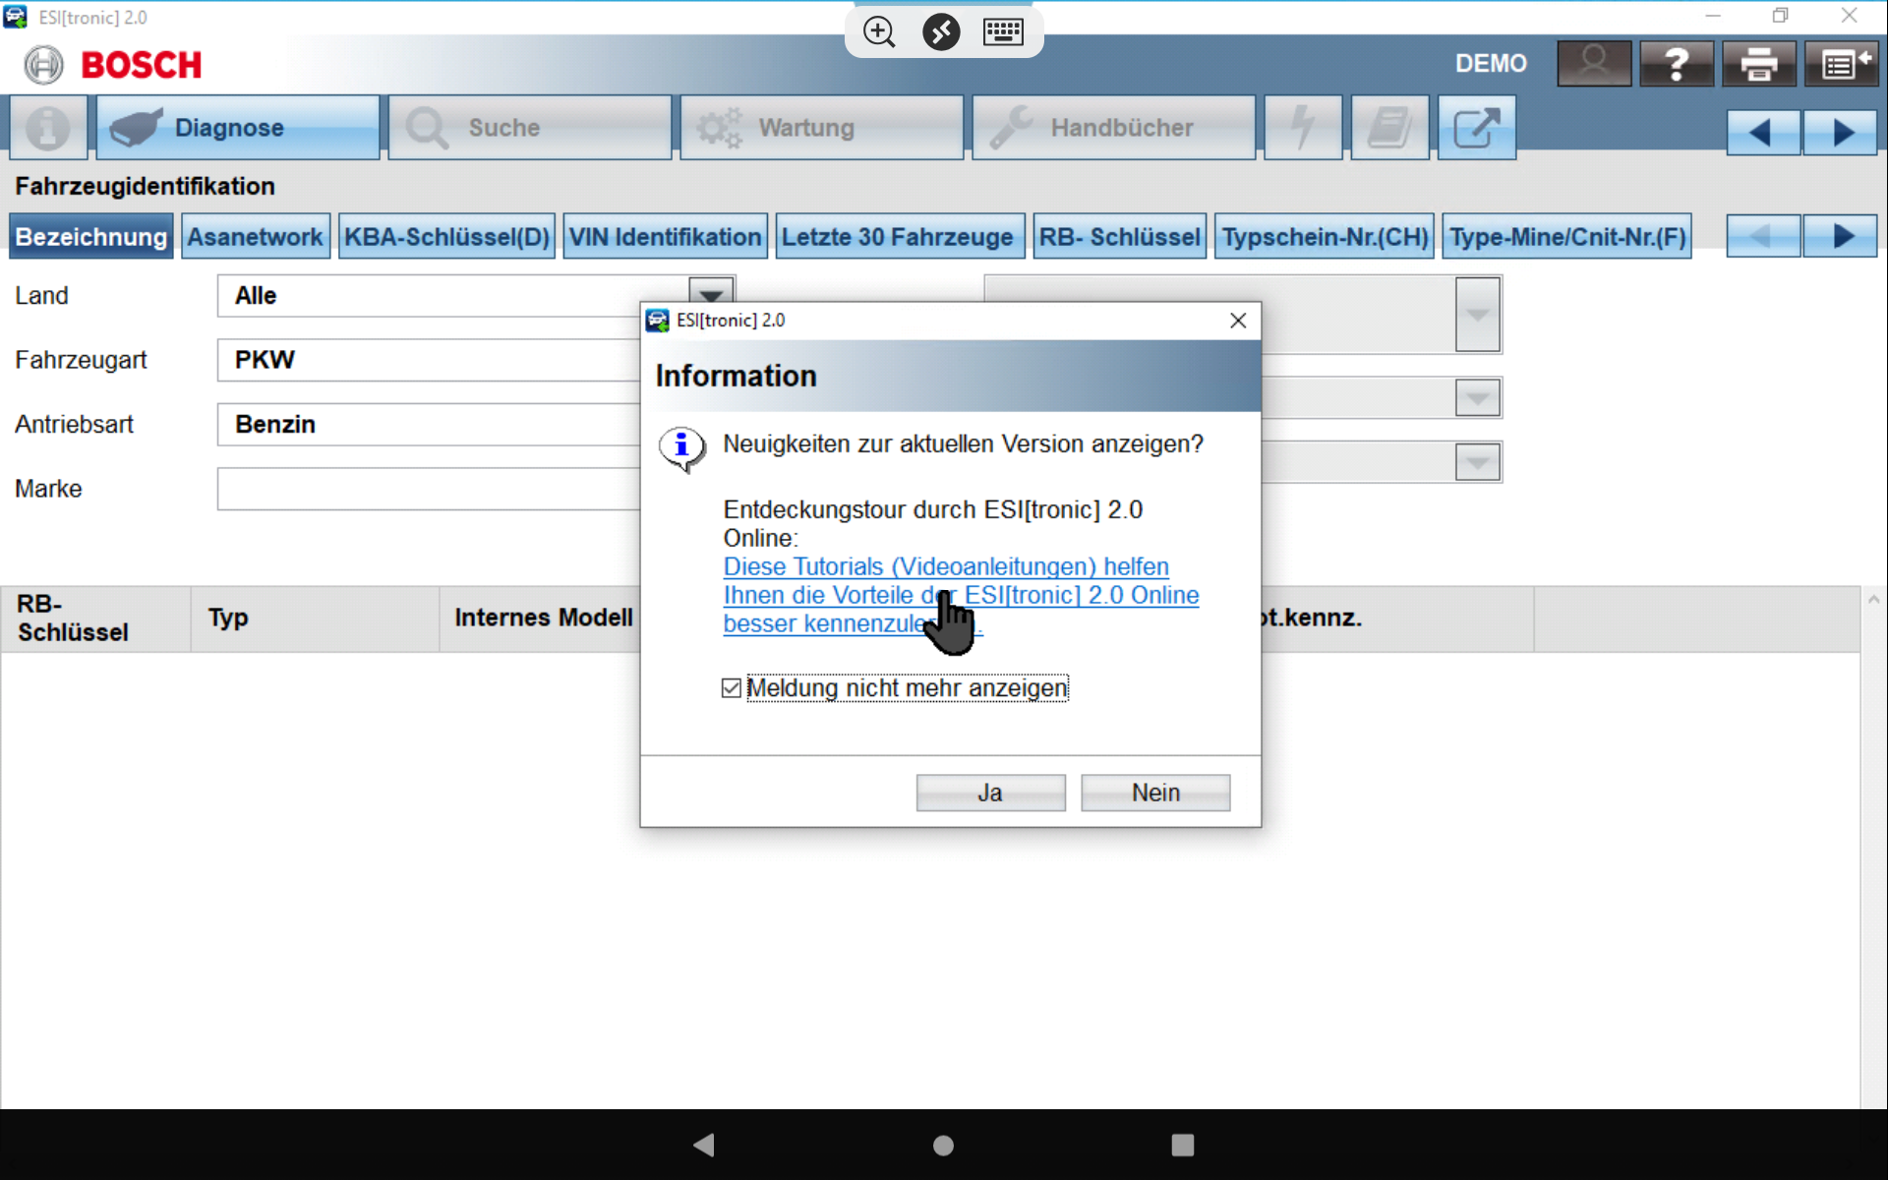The height and width of the screenshot is (1180, 1888).
Task: Select the Letzte 30 Fahrzeuge tab
Action: tap(900, 237)
